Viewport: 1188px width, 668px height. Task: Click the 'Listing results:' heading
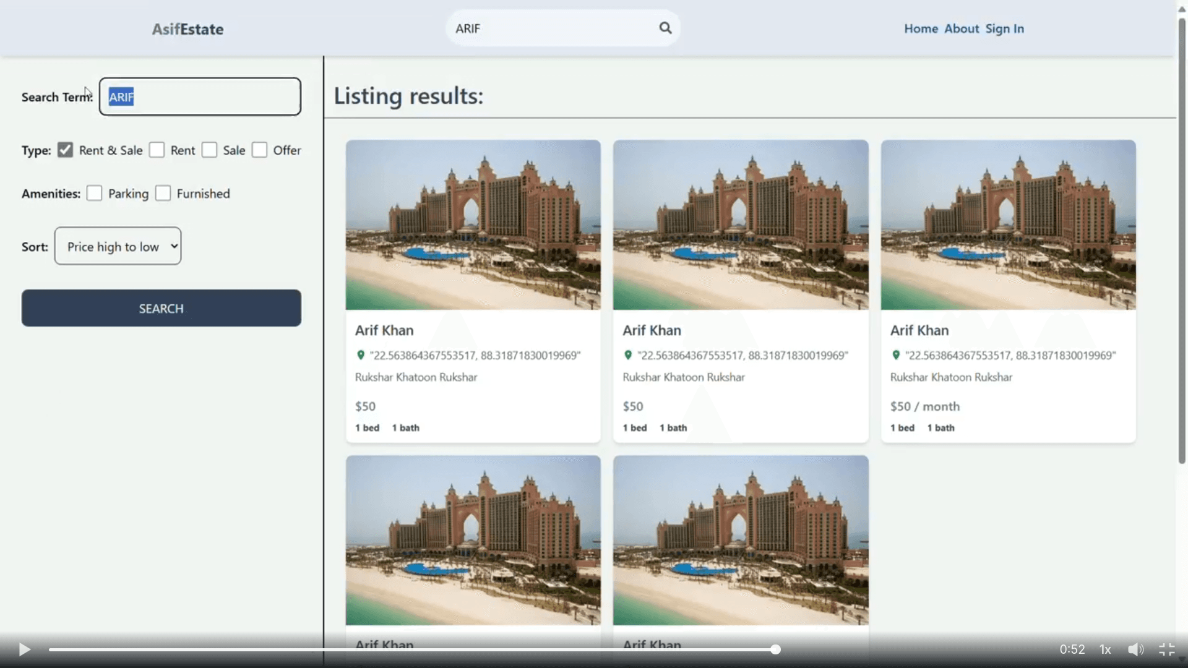click(x=408, y=96)
